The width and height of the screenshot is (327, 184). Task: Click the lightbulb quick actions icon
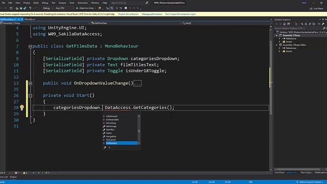coord(22,107)
